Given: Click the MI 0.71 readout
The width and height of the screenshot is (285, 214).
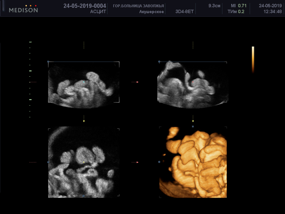Looking at the screenshot, I should click(239, 6).
